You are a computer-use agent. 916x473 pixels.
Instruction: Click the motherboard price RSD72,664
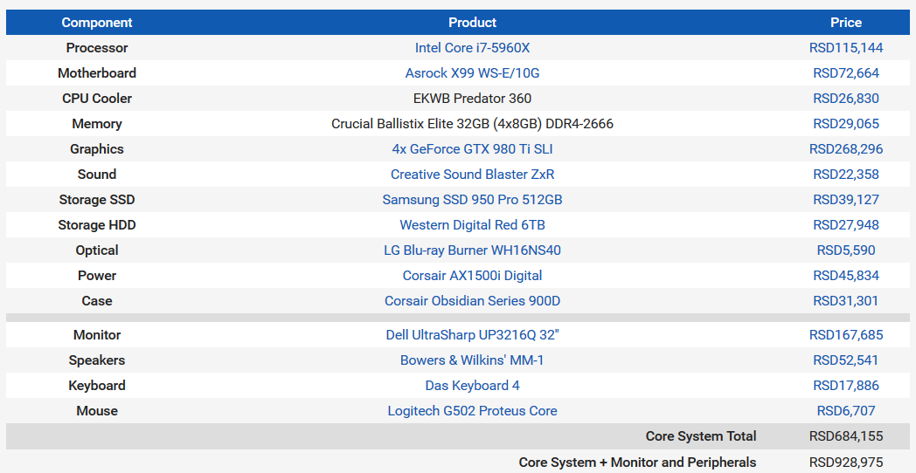click(x=846, y=73)
